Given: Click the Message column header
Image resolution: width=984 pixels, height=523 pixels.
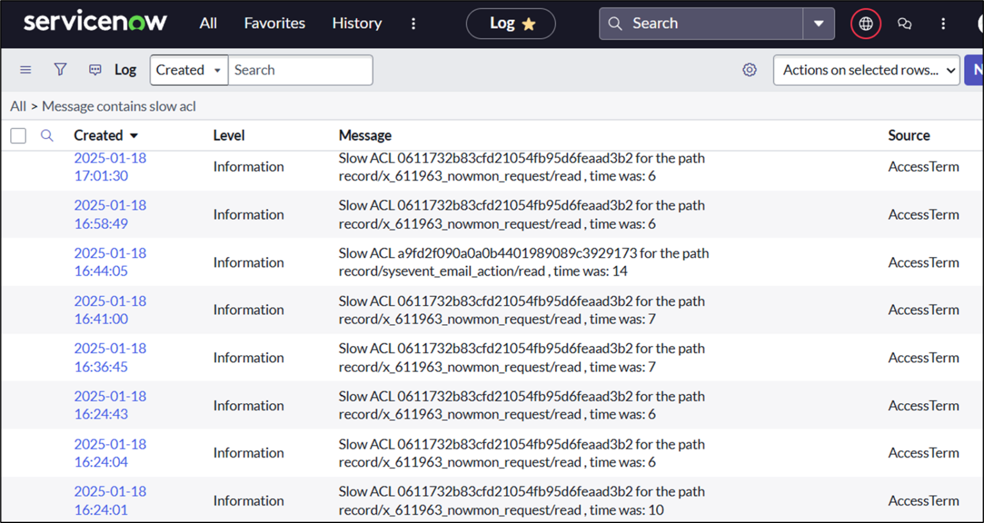Looking at the screenshot, I should [x=365, y=135].
